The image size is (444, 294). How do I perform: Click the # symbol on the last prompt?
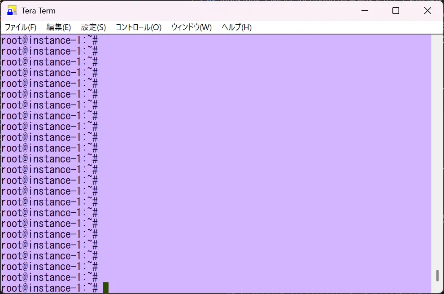point(96,288)
